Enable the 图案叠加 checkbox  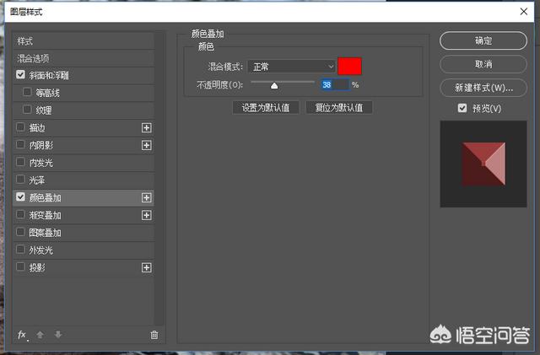coord(20,232)
